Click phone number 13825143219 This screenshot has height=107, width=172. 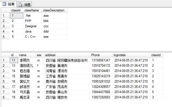click(101, 76)
